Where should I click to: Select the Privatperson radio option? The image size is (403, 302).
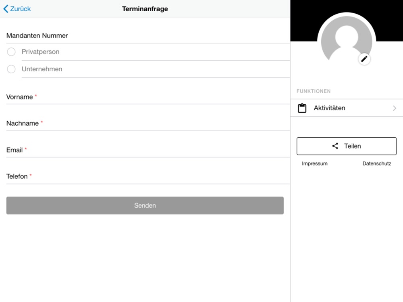point(11,52)
